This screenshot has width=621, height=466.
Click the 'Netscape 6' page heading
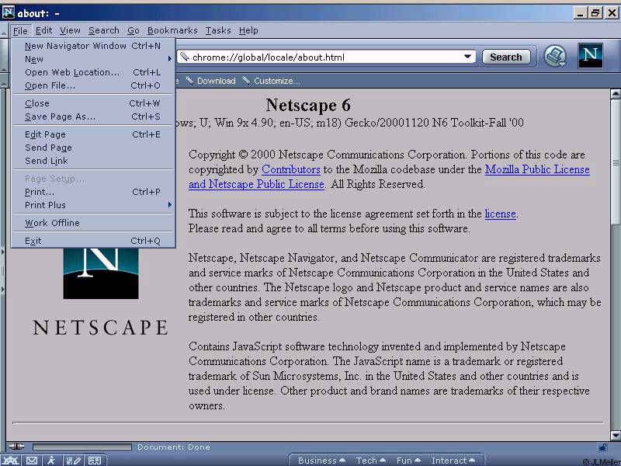308,105
